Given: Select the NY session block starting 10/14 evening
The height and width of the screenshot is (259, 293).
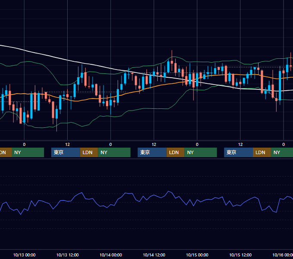Looking at the screenshot, I should click(201, 152).
